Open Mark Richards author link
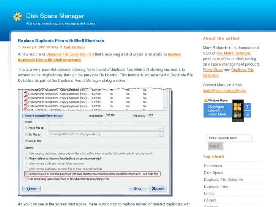The height and width of the screenshot is (207, 276). pos(74,47)
